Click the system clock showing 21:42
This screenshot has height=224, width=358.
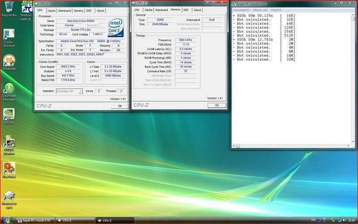pos(352,220)
